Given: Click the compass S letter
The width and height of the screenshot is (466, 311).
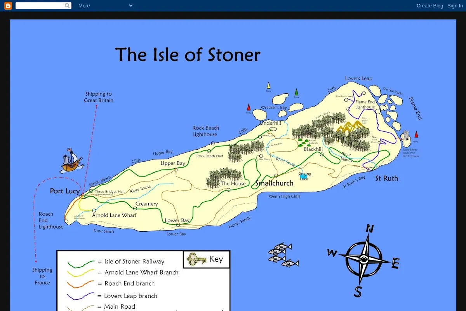Looking at the screenshot, I should click(358, 291).
